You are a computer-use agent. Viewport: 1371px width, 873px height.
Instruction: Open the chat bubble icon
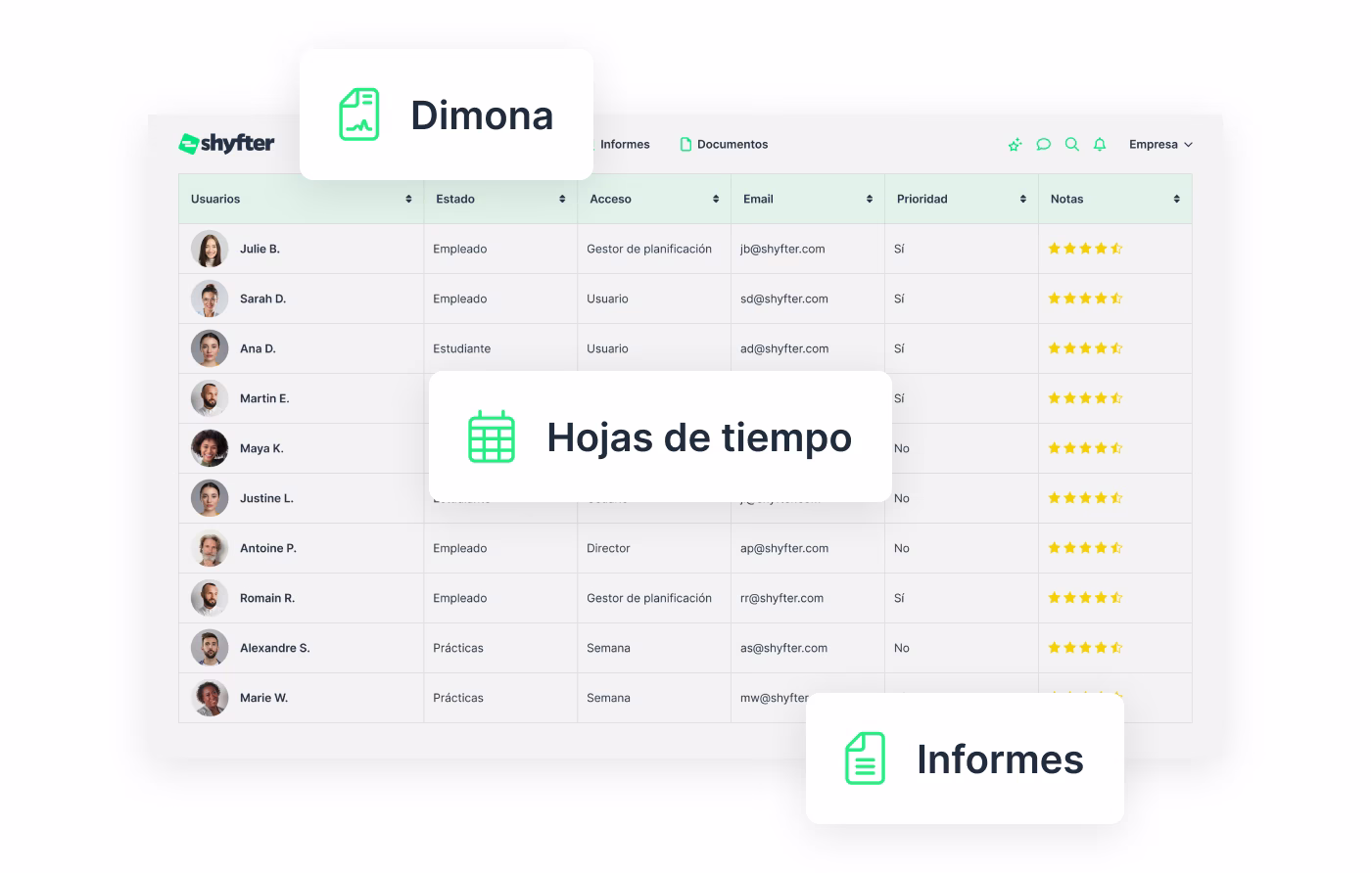(x=1043, y=144)
